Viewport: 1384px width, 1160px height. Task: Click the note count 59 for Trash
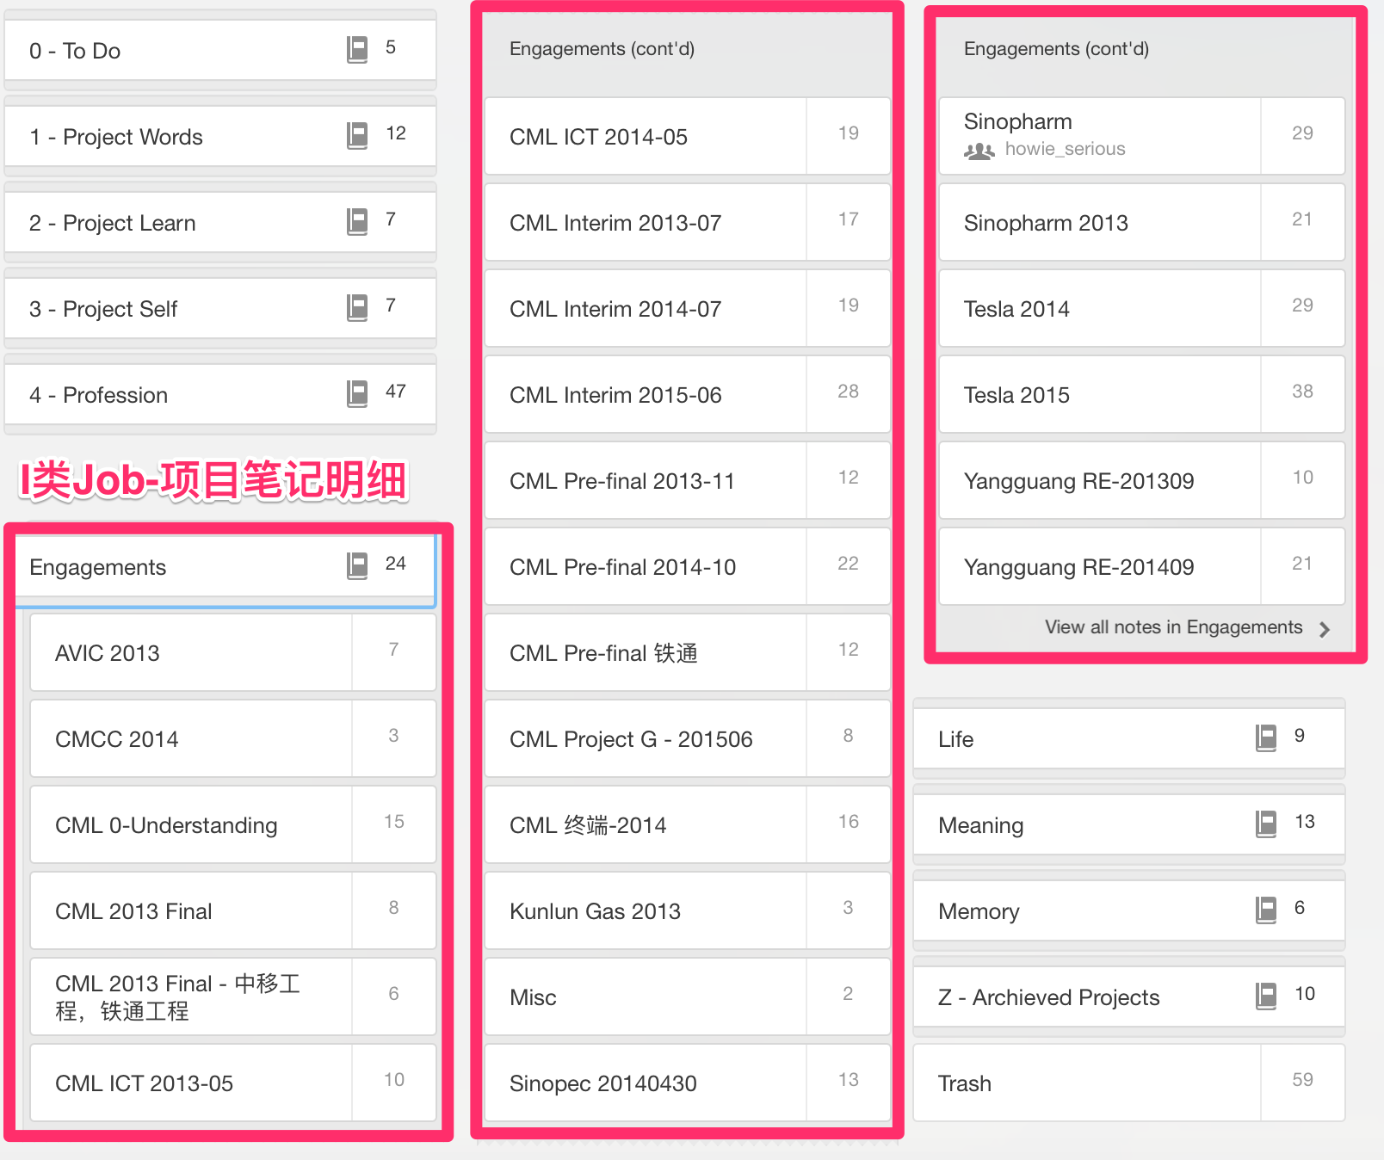(x=1302, y=1080)
